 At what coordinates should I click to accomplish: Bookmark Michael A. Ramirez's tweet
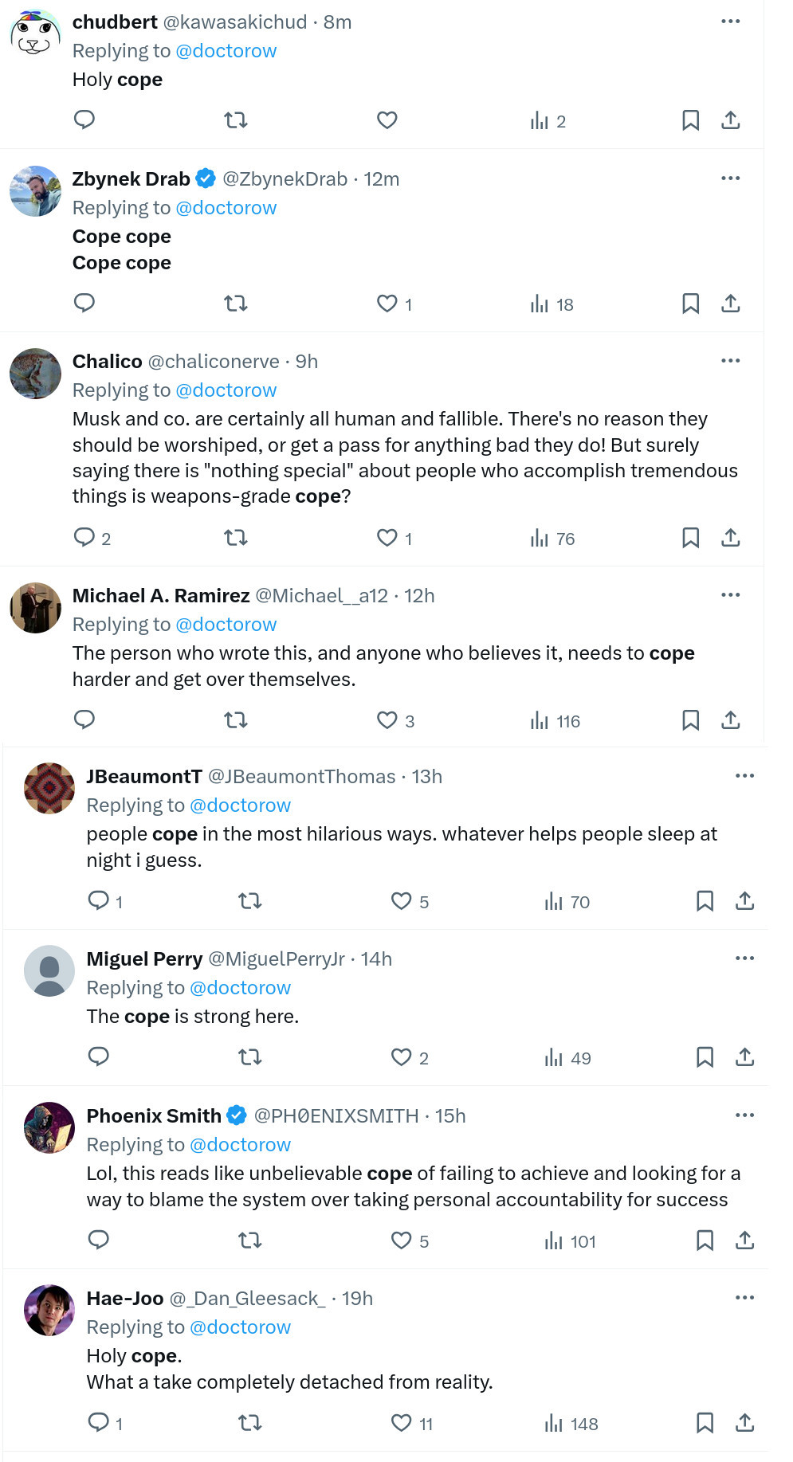pos(691,720)
